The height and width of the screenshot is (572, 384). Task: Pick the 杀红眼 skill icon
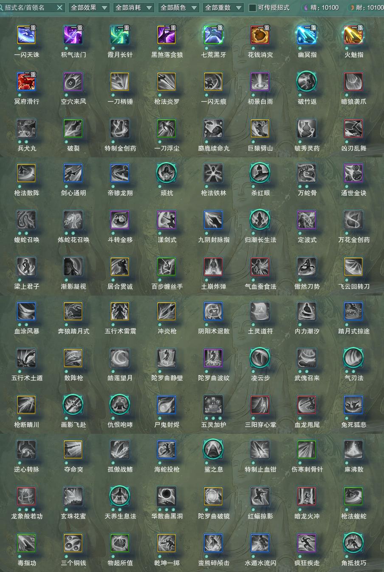[x=260, y=173]
